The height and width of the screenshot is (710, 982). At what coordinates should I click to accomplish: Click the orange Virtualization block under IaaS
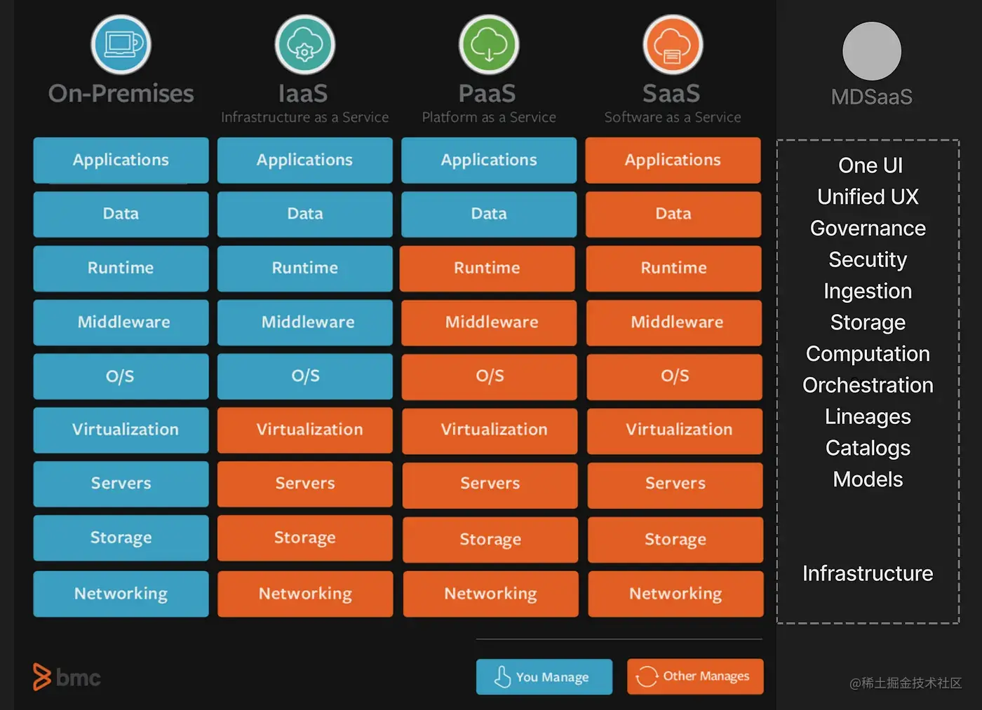tap(305, 430)
